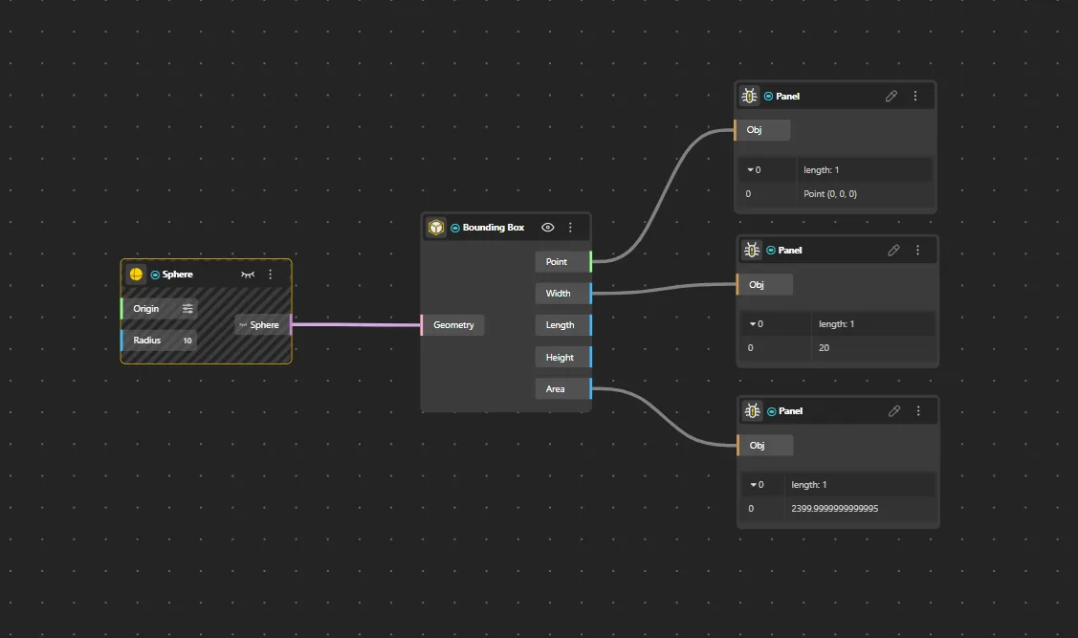Collapse the tree row in Width panel
1078x638 pixels.
[x=753, y=324]
